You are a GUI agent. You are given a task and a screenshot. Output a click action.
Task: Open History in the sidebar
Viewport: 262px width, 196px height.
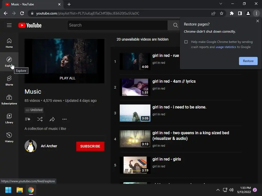coord(9,138)
